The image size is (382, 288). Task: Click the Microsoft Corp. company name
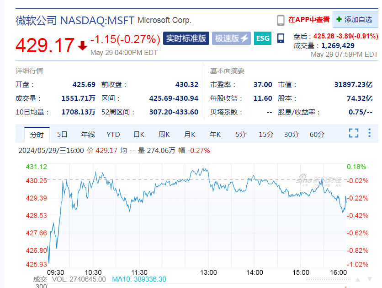click(x=164, y=20)
